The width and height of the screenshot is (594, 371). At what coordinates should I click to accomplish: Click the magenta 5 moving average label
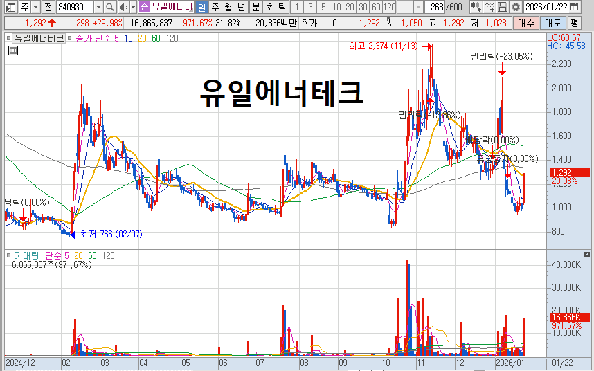pos(117,38)
